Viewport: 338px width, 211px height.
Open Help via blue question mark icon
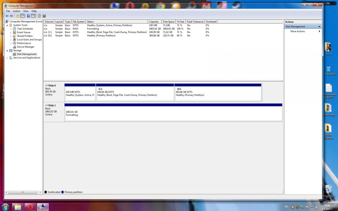tap(28, 16)
